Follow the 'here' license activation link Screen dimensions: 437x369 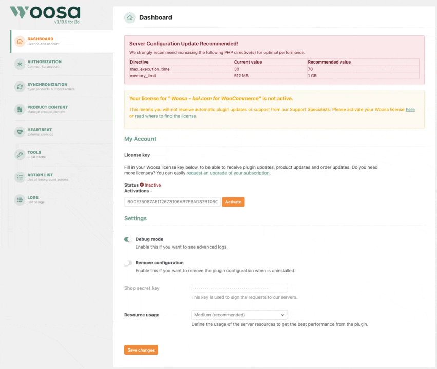pos(410,110)
